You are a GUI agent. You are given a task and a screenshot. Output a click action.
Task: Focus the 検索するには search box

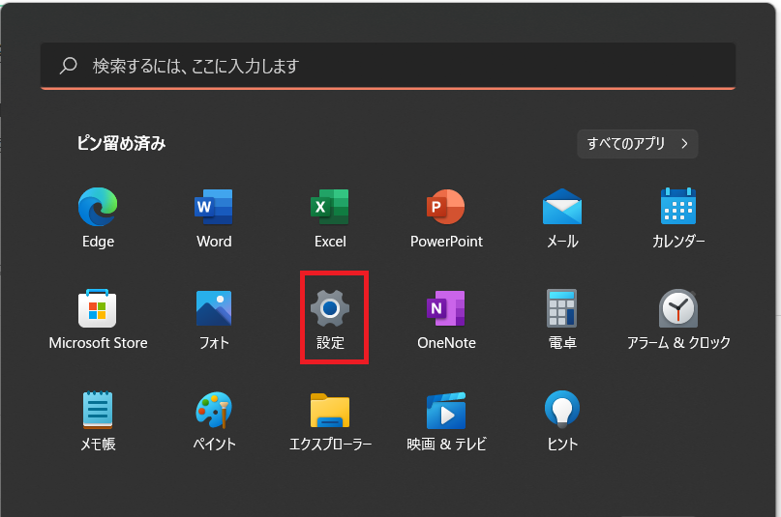[x=388, y=66]
